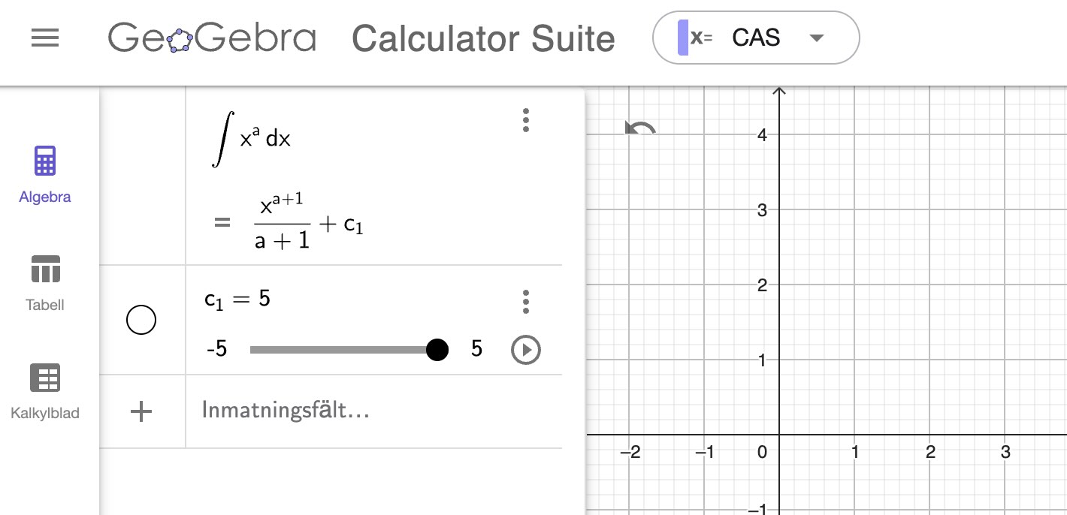
Task: Toggle visibility circle next to c1 slider
Action: 141,319
